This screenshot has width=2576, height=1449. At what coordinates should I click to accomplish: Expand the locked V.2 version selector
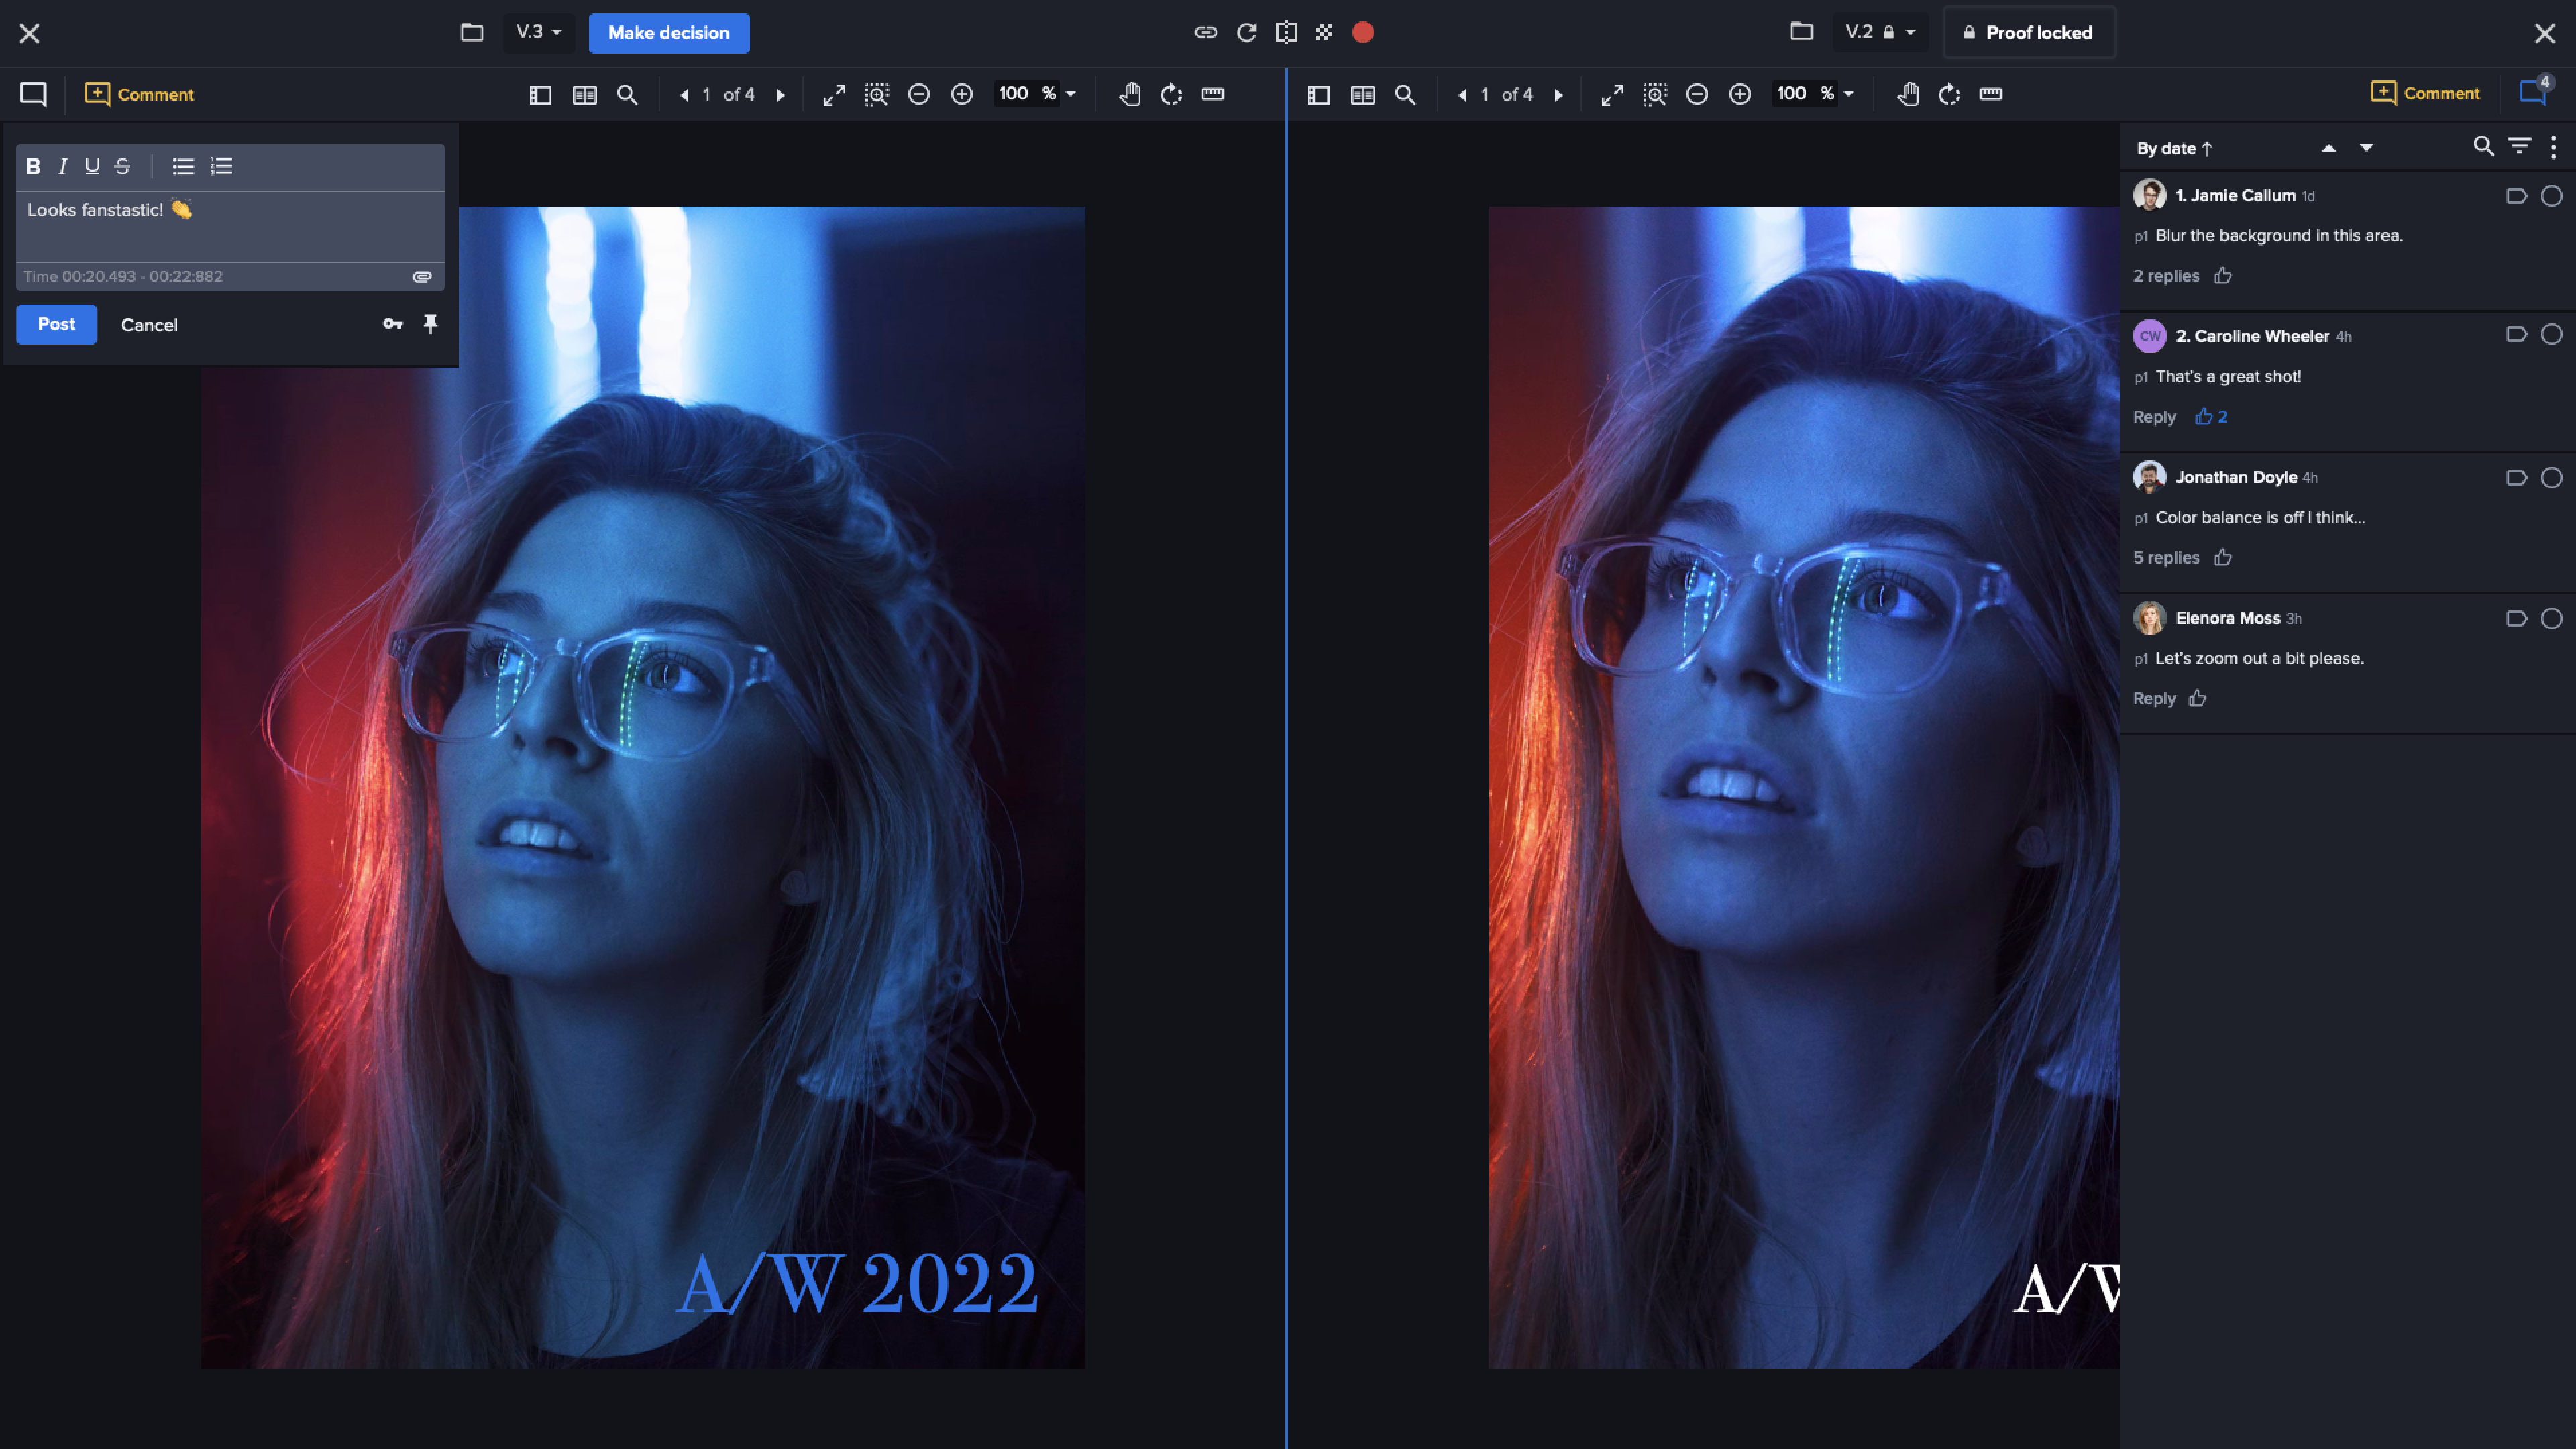coord(1881,32)
